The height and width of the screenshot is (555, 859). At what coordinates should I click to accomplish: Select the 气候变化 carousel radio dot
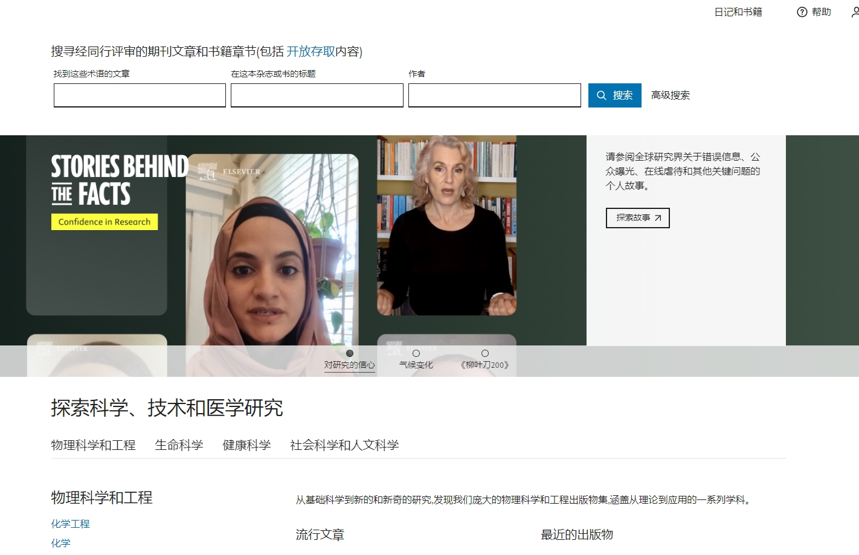tap(416, 353)
